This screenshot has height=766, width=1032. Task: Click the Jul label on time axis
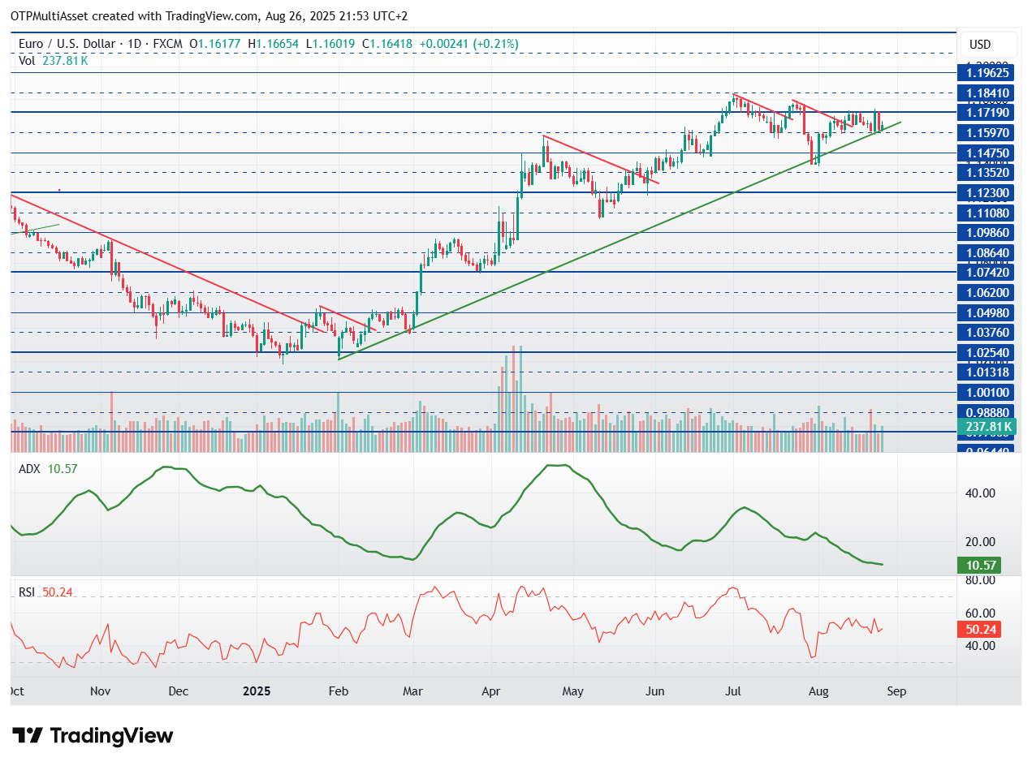[x=732, y=691]
